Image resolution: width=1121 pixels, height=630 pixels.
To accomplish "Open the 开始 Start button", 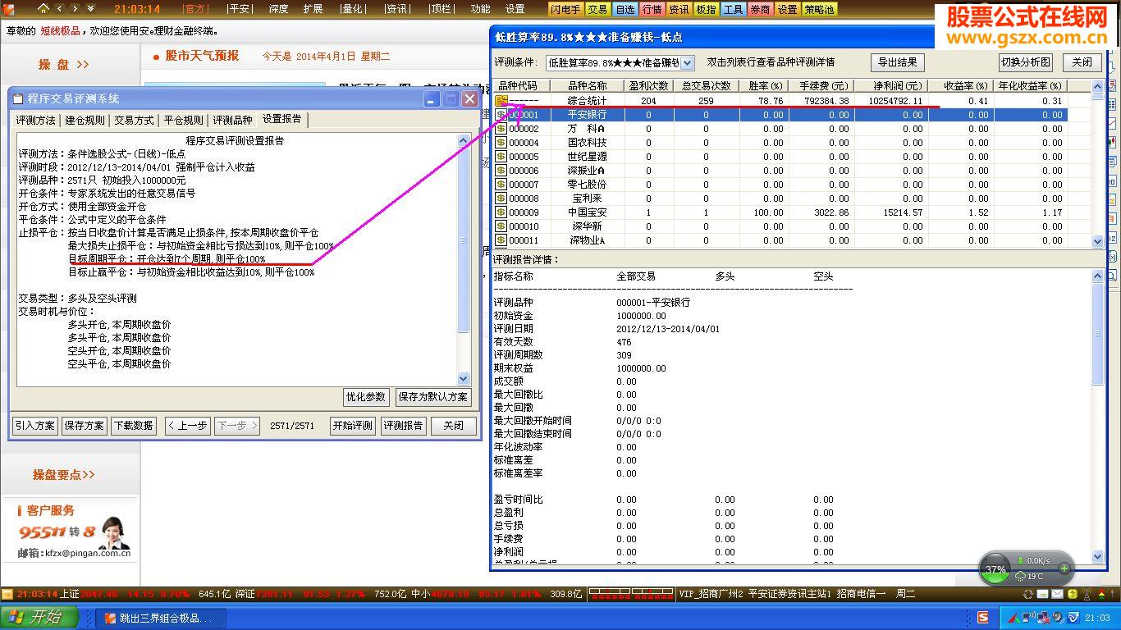I will coord(39,618).
